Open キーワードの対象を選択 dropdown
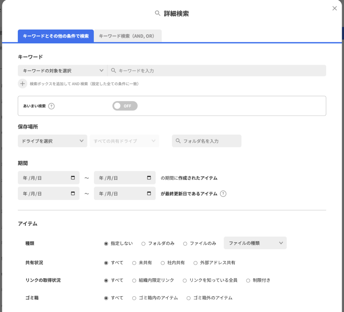 pyautogui.click(x=62, y=71)
